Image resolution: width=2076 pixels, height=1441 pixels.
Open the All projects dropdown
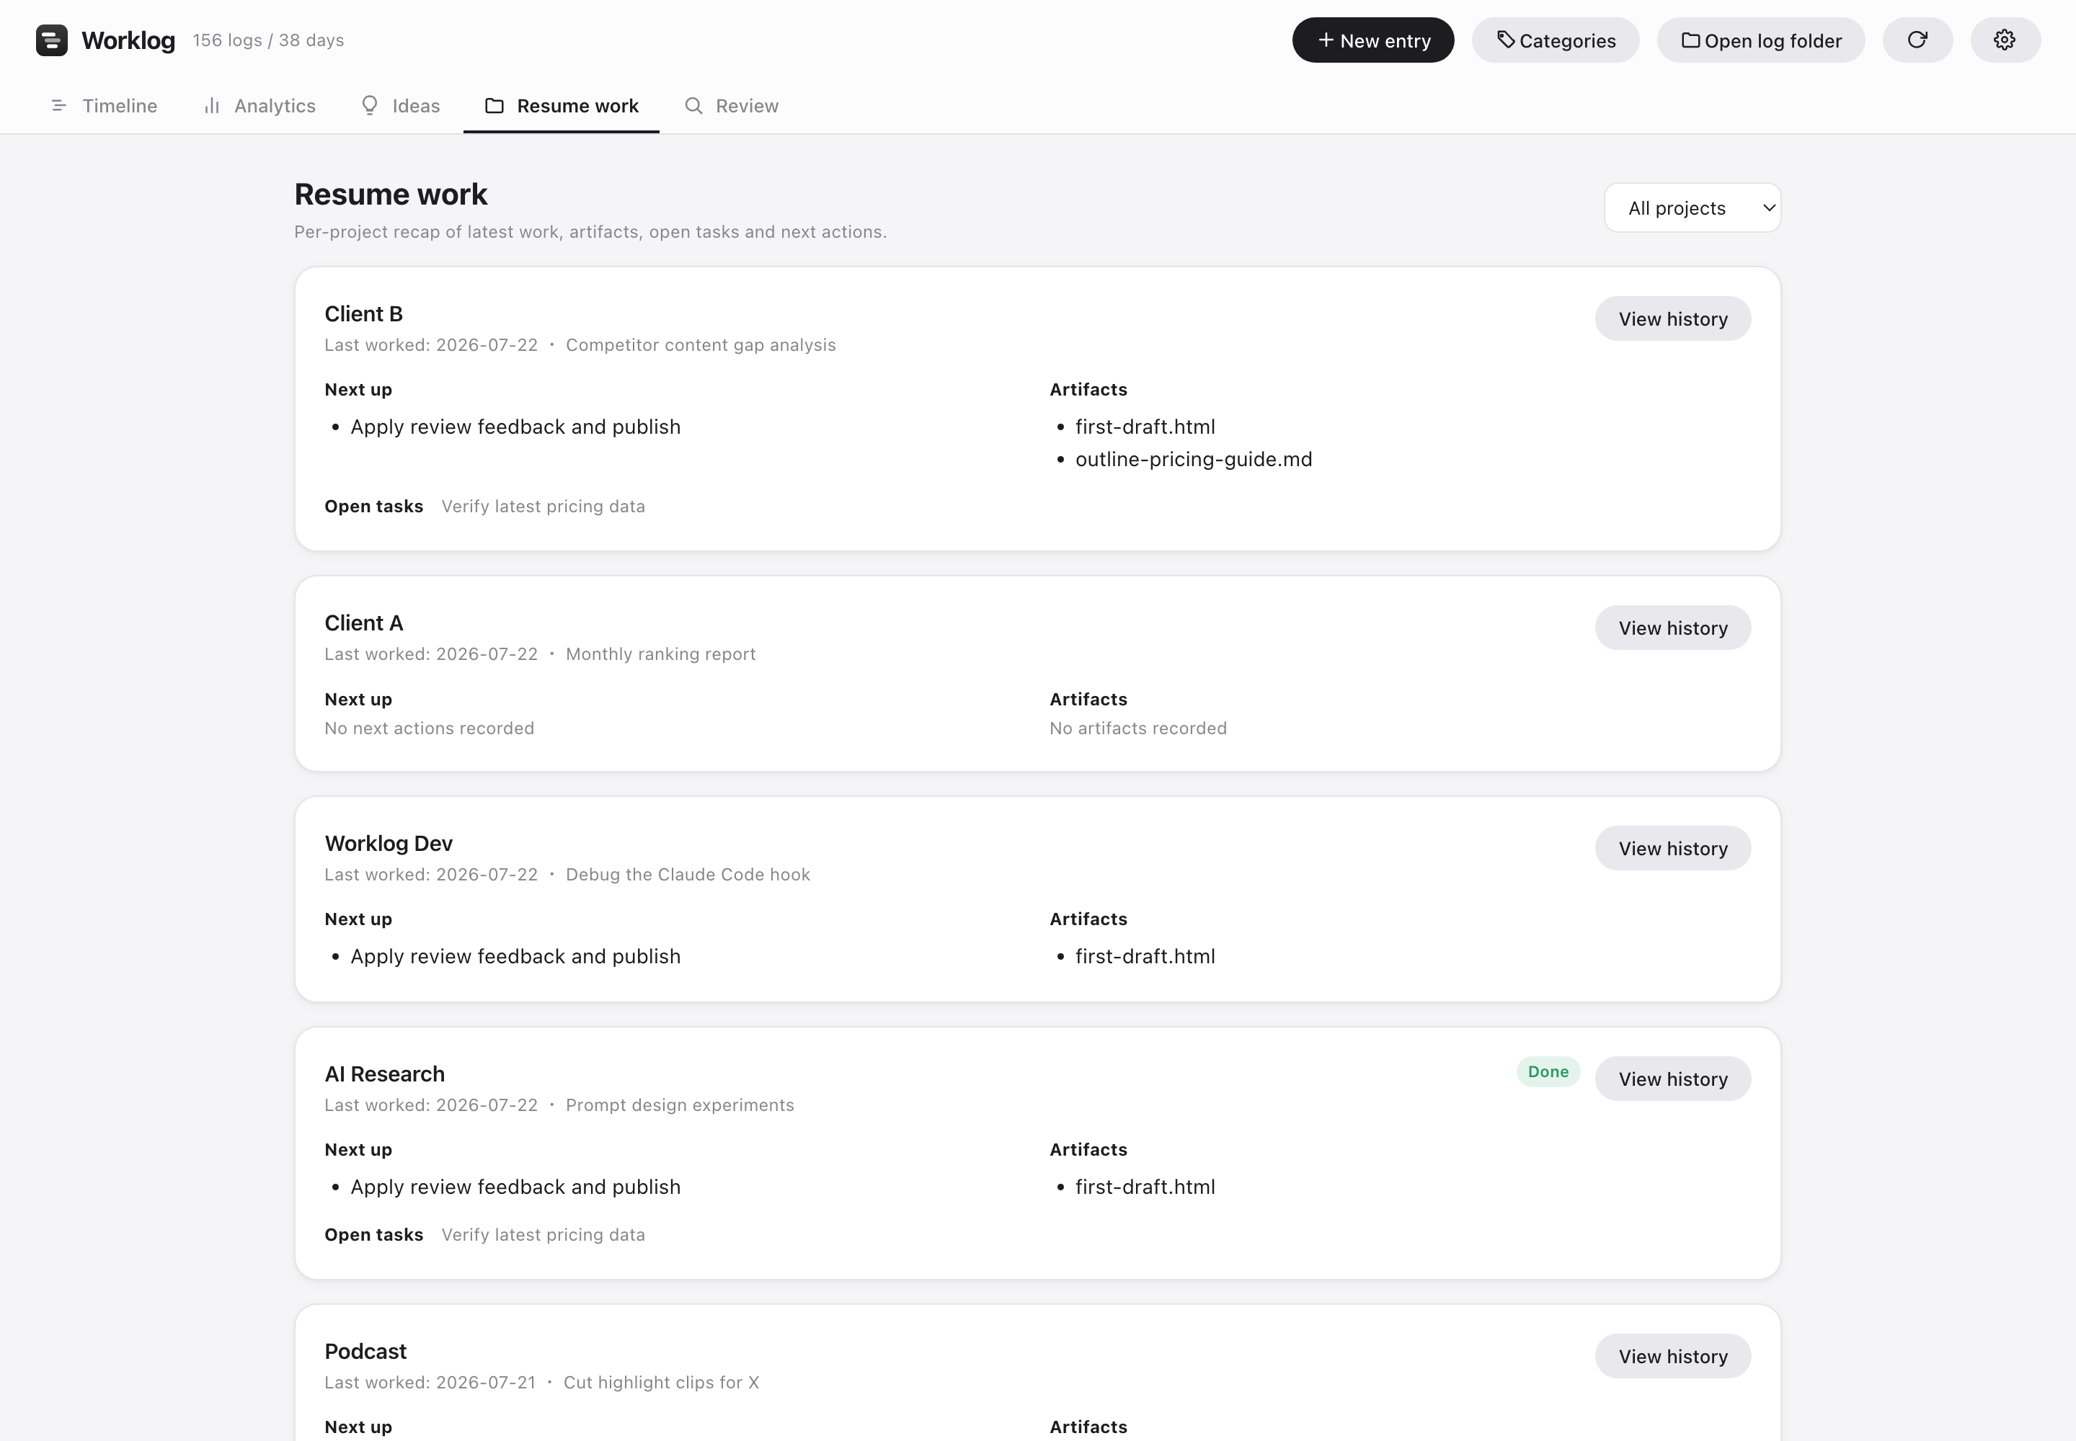1692,208
